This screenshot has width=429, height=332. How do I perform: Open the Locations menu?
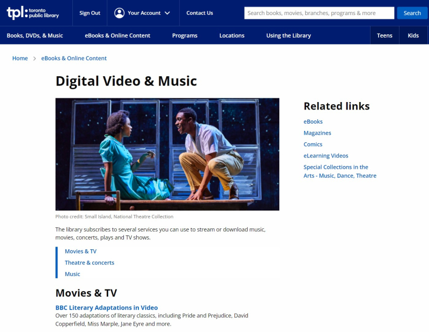232,35
